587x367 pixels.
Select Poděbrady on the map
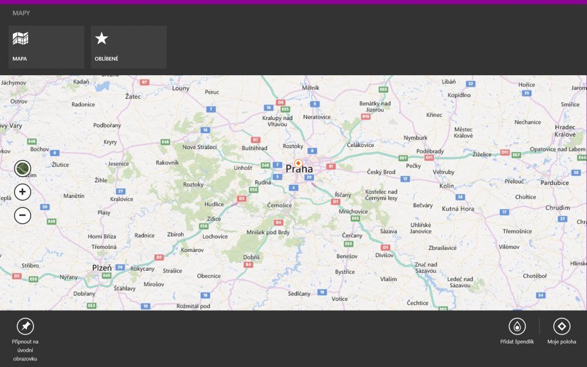[430, 151]
